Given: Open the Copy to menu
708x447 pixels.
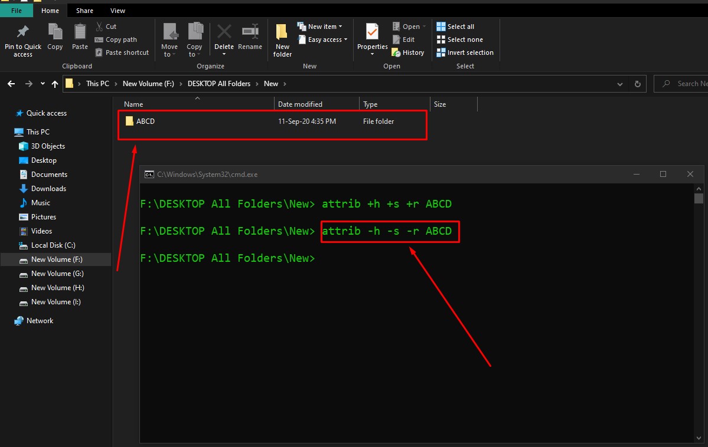Looking at the screenshot, I should click(195, 41).
